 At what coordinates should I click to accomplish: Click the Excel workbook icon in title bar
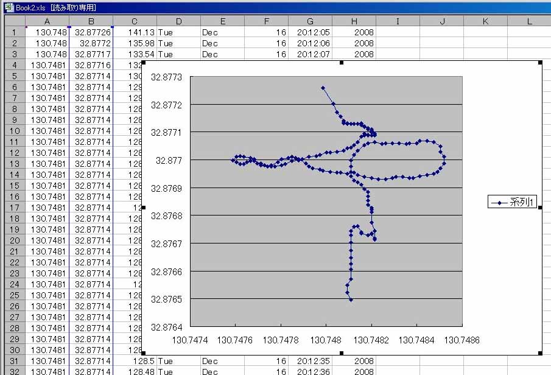[x=9, y=8]
